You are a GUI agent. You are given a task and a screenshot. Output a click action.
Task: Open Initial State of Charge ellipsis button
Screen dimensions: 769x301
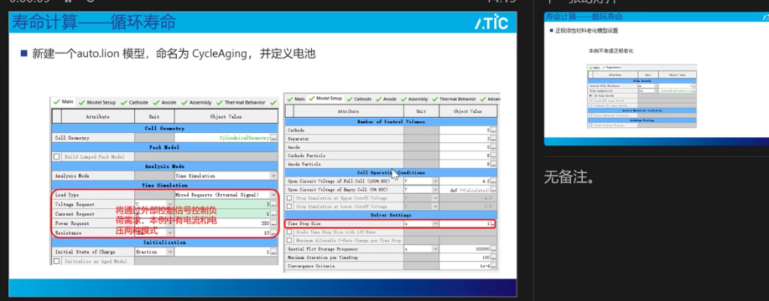[273, 252]
